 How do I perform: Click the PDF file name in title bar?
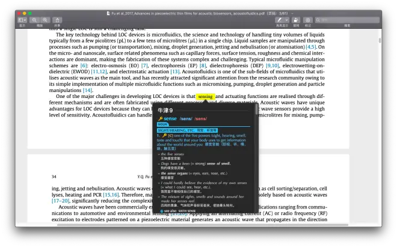point(188,13)
